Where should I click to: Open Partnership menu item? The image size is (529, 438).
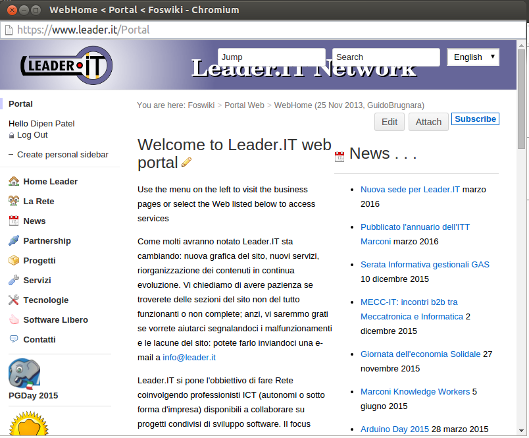click(x=47, y=241)
